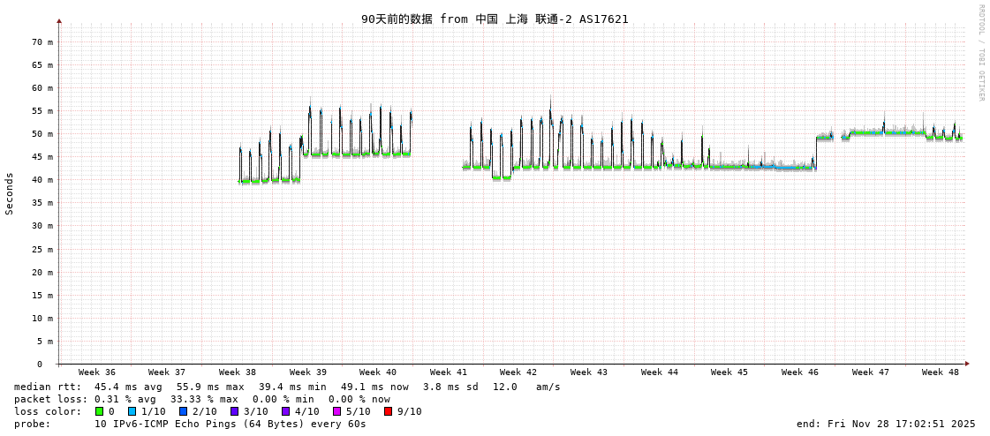Select the Week 48 axis label
990x436 pixels.
click(941, 372)
